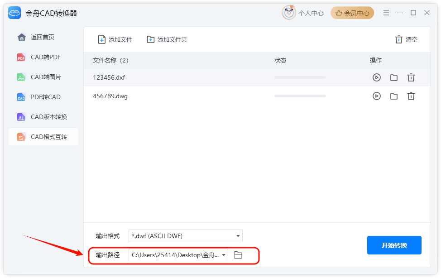Viewport: 441px width, 278px height.
Task: Start conversion for 123456.dxf row
Action: [x=377, y=77]
